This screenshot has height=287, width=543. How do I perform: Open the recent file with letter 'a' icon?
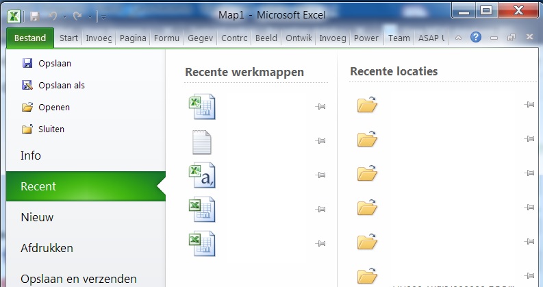coord(201,175)
